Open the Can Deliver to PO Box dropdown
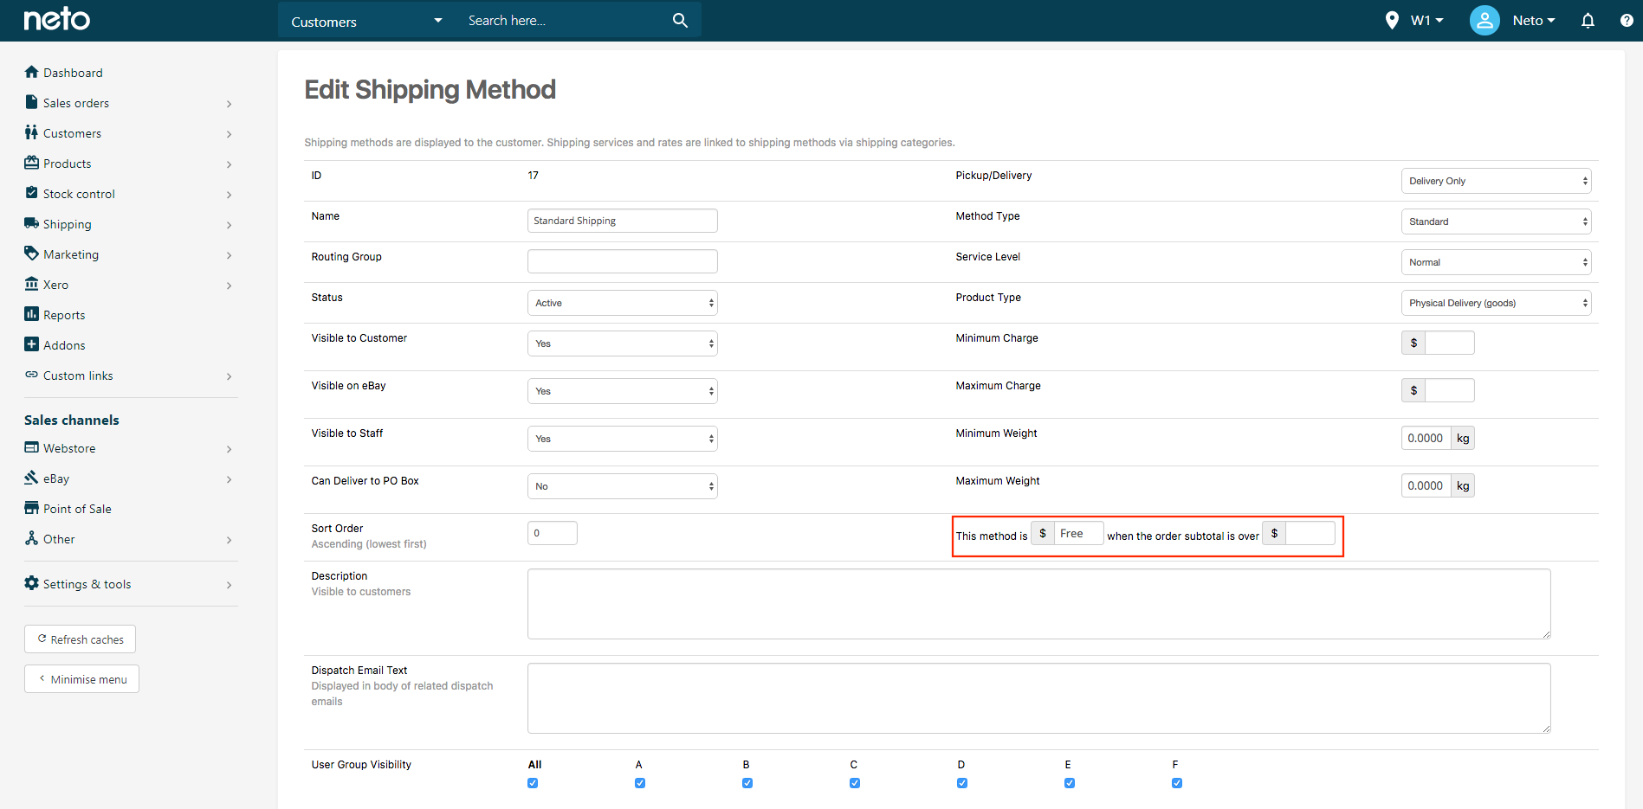Viewport: 1643px width, 809px height. pyautogui.click(x=623, y=486)
